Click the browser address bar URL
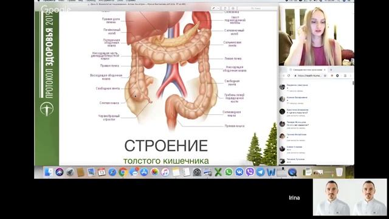The image size is (389, 219). (x=309, y=75)
